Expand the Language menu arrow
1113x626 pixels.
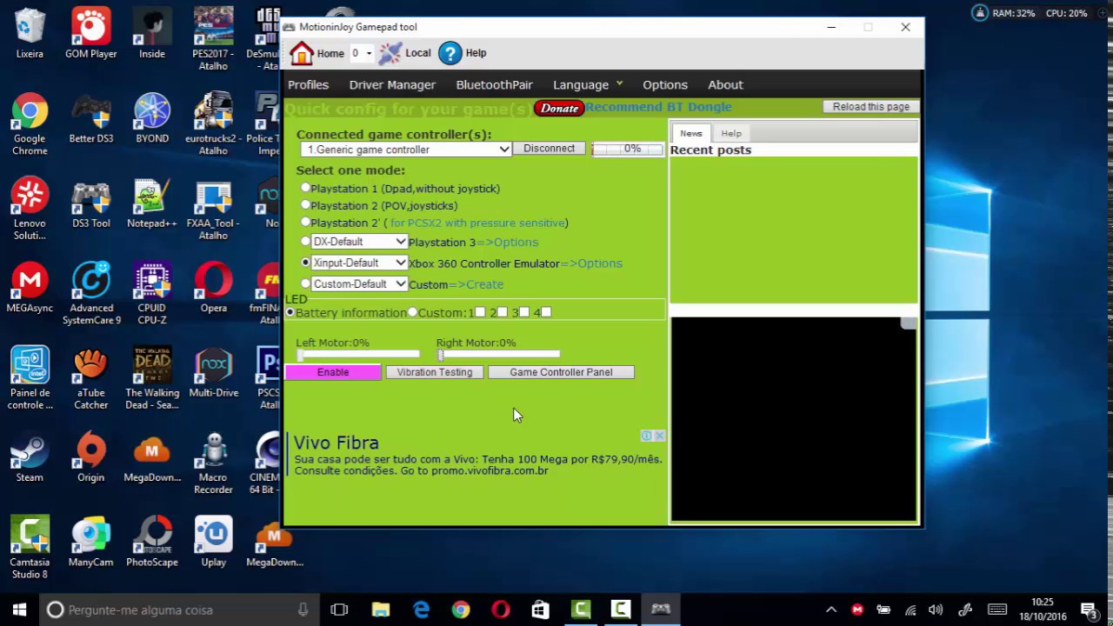619,83
